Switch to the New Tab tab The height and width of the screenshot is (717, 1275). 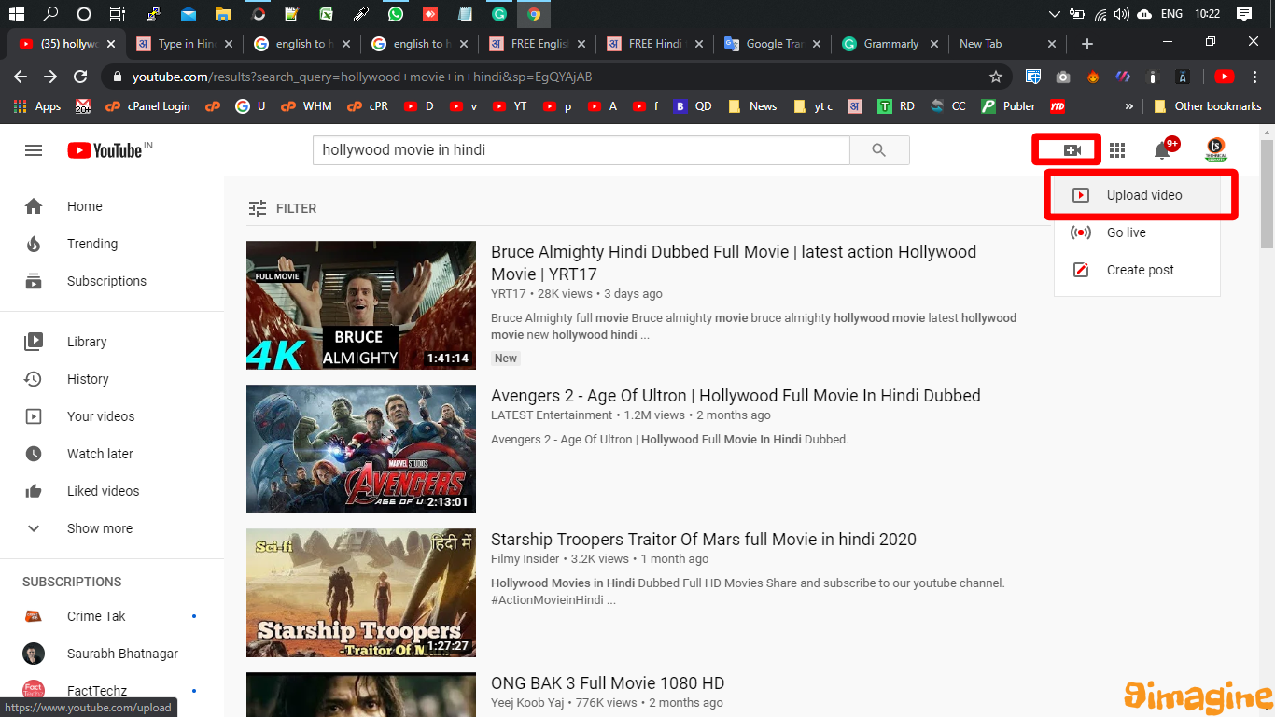[1008, 44]
